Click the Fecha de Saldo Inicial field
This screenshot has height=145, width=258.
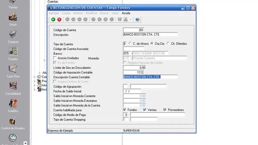132,91
